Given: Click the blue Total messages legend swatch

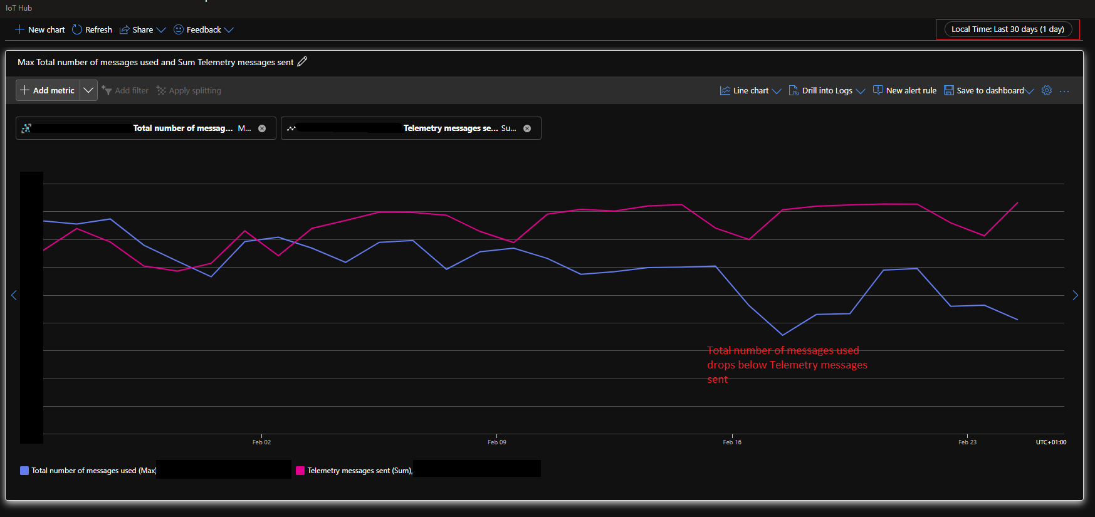Looking at the screenshot, I should (24, 471).
